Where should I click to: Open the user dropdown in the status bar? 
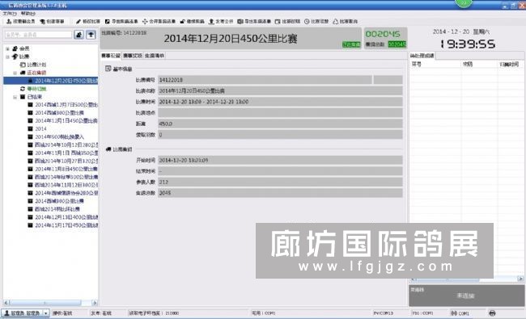46,313
